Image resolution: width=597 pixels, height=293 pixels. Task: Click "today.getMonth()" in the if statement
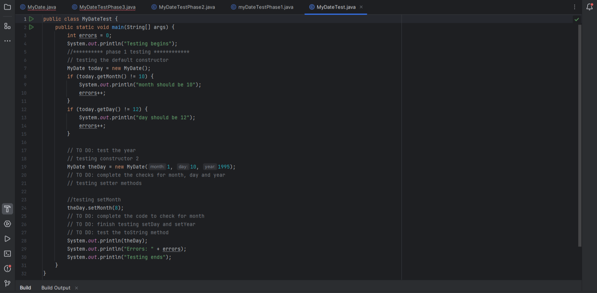pyautogui.click(x=103, y=77)
